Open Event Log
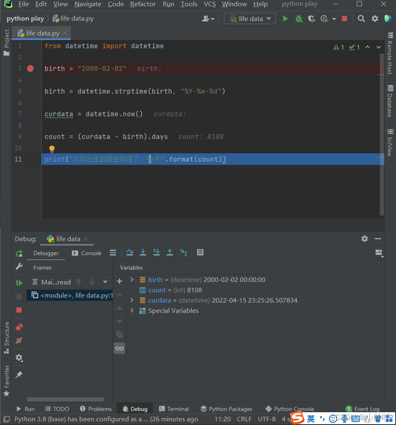Image resolution: width=396 pixels, height=425 pixels. 363,409
